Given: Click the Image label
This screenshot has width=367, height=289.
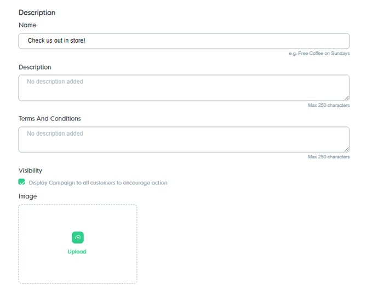Looking at the screenshot, I should pos(27,196).
